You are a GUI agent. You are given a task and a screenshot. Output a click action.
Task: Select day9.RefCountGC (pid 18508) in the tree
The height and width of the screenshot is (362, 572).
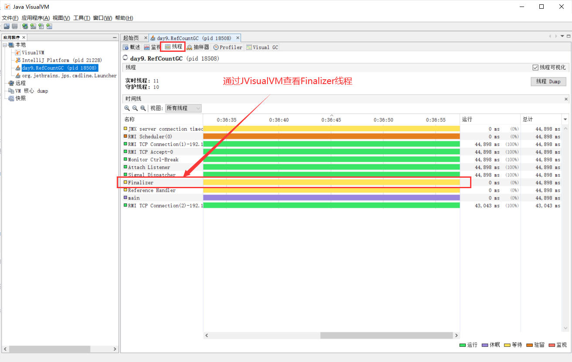click(x=60, y=68)
